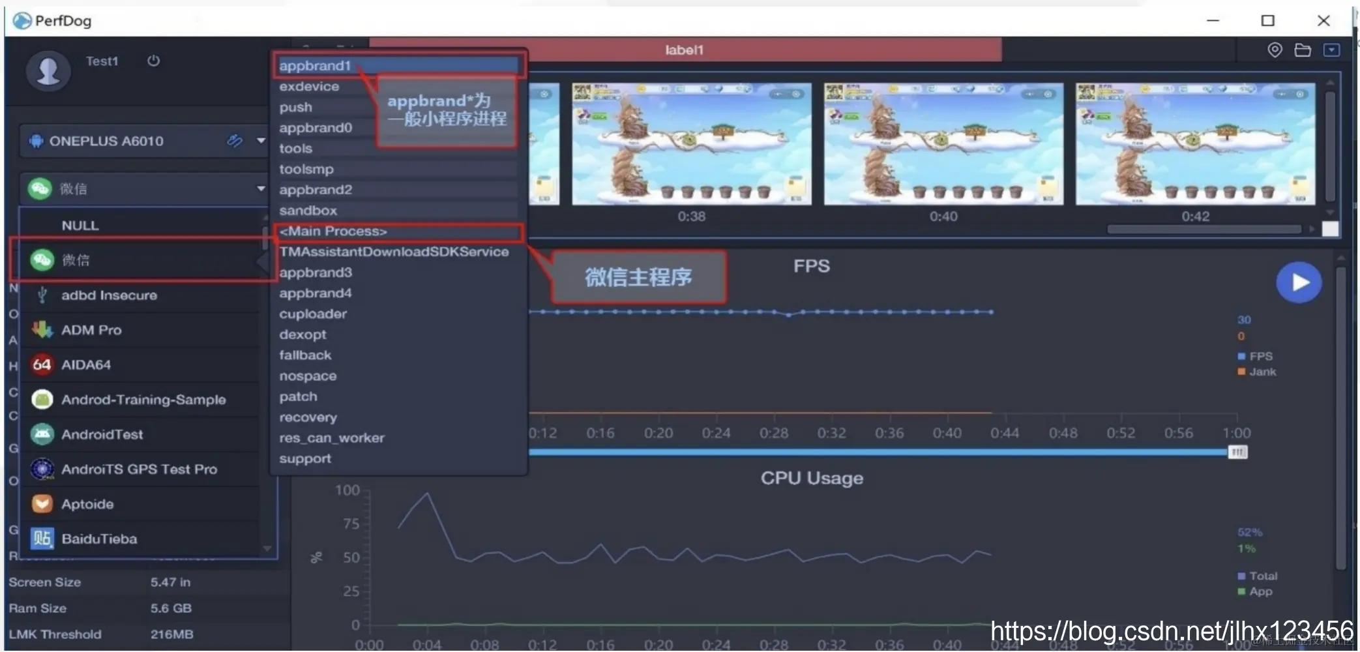Viewport: 1360px width, 652px height.
Task: Choose appbrand2 process
Action: (398, 190)
